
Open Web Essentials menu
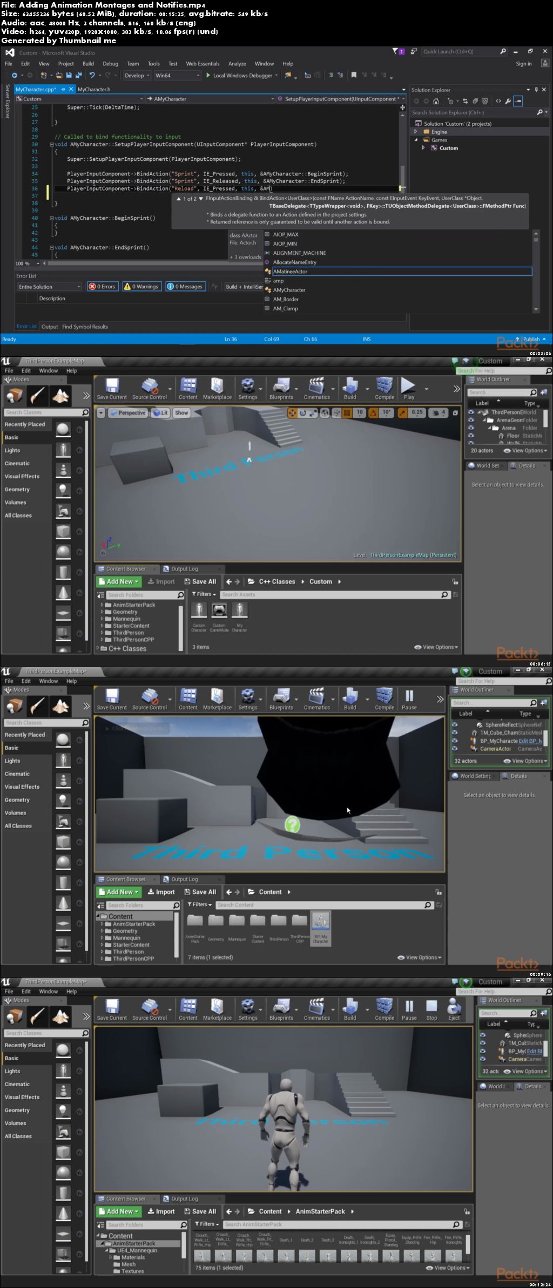coord(203,64)
